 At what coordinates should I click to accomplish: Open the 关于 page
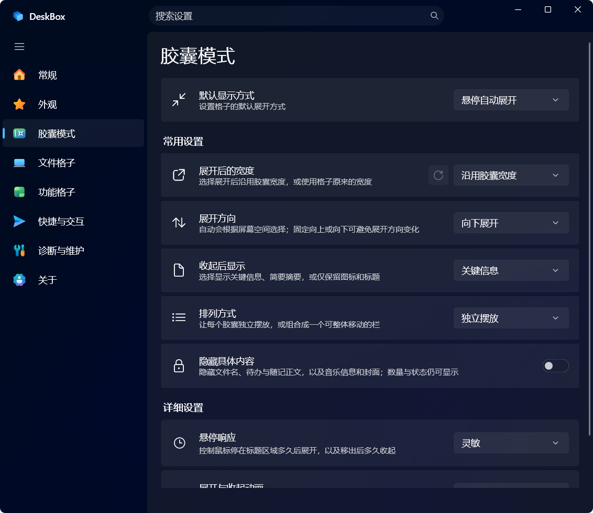(x=73, y=280)
